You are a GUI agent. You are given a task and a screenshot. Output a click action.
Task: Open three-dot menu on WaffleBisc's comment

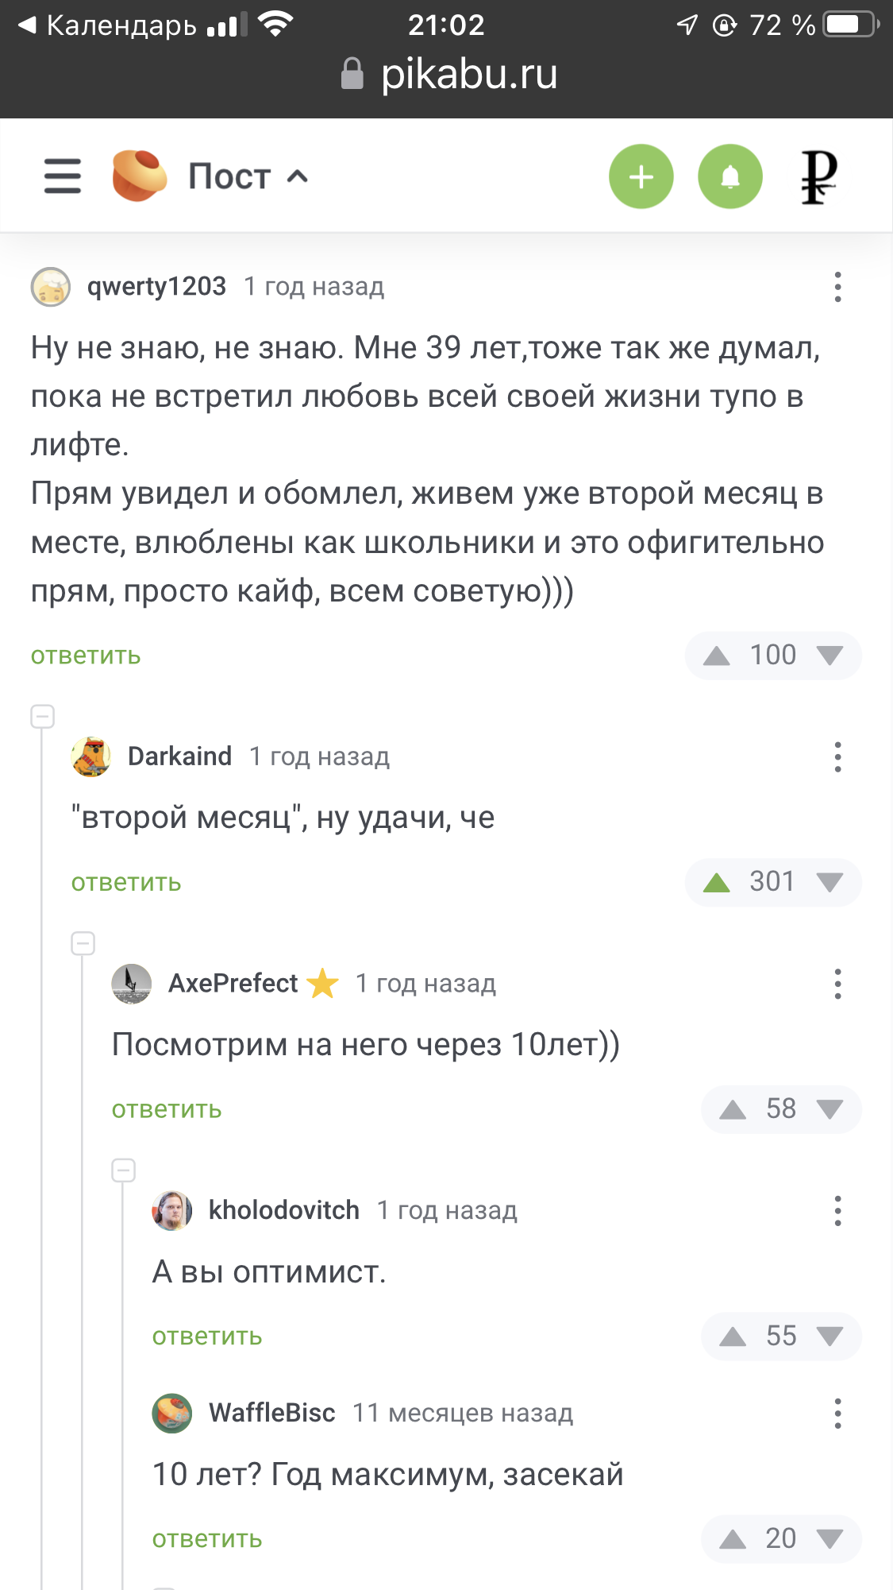point(837,1414)
